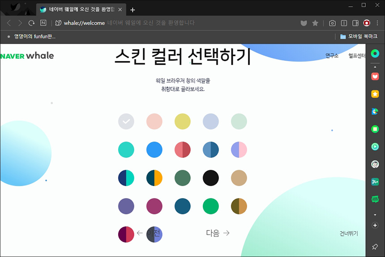The height and width of the screenshot is (257, 385).
Task: Open the 영댕이의 funfun한 bookmark
Action: [x=32, y=36]
